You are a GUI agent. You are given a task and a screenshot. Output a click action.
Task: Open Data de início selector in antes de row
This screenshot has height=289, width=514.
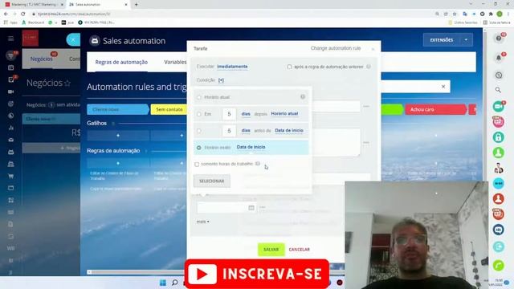tap(289, 130)
